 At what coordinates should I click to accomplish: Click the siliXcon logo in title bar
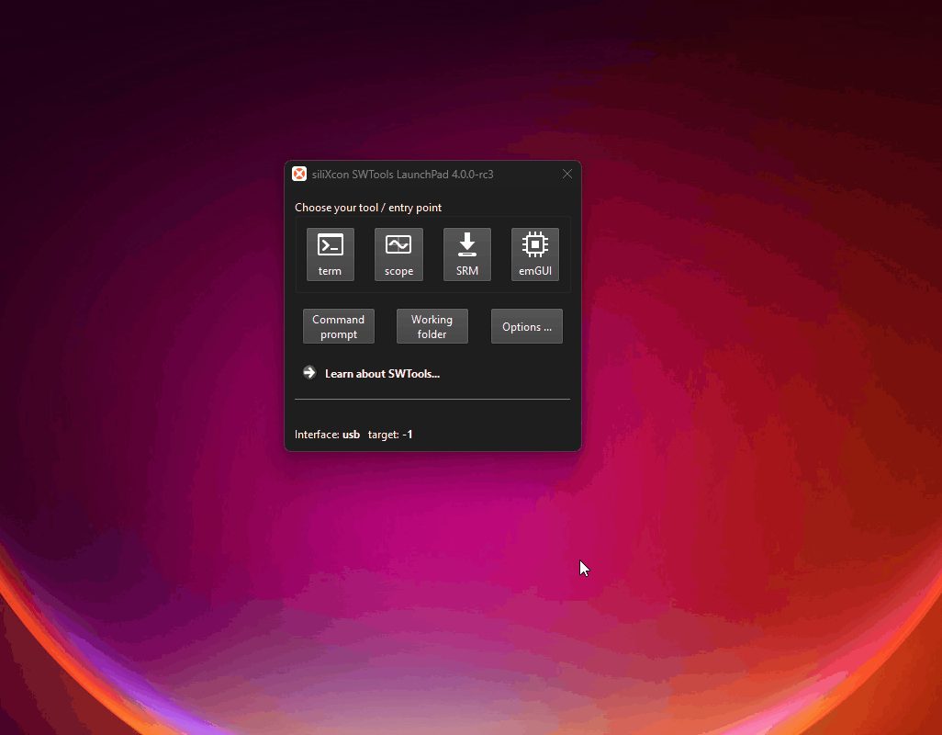(x=299, y=175)
